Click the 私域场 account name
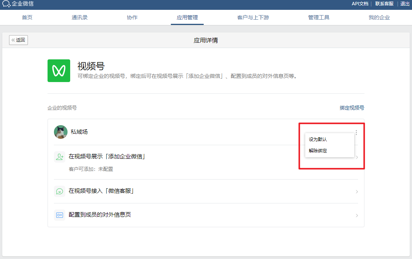The height and width of the screenshot is (259, 412). tap(79, 132)
